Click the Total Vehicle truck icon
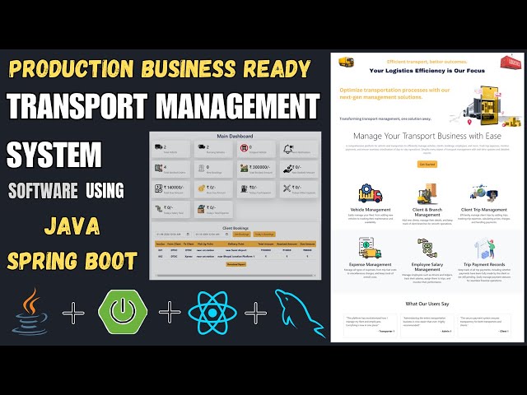The height and width of the screenshot is (395, 527). [158, 146]
